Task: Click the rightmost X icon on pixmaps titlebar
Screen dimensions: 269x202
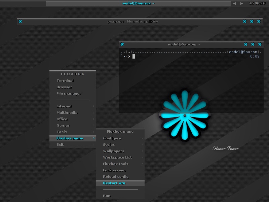Action: (259, 22)
